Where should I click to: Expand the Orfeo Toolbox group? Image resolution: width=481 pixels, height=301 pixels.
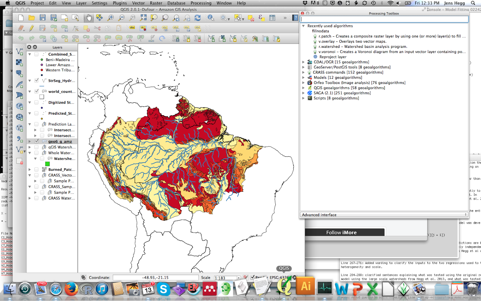point(303,82)
